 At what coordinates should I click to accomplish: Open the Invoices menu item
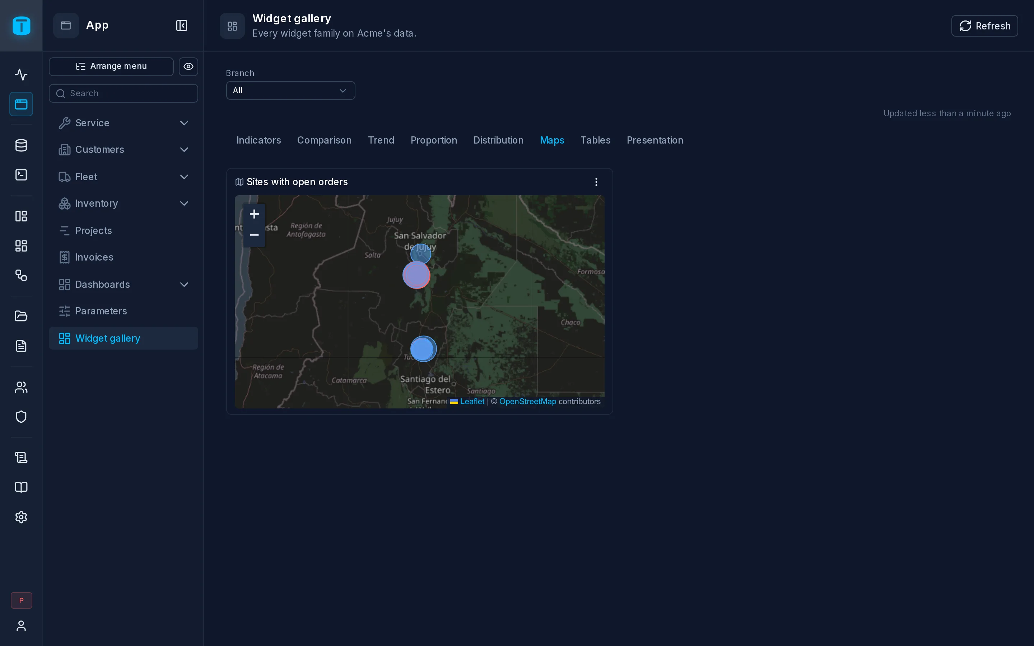124,257
